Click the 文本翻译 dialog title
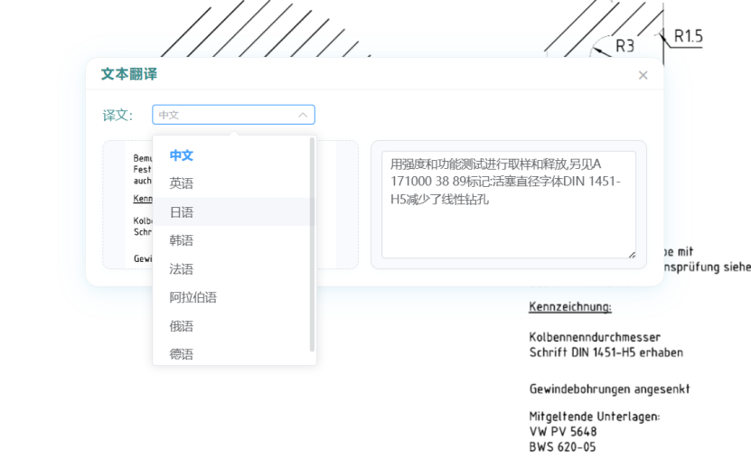The width and height of the screenshot is (751, 459). pos(129,74)
